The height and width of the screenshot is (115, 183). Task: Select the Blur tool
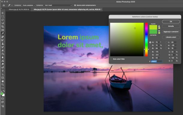[3, 57]
